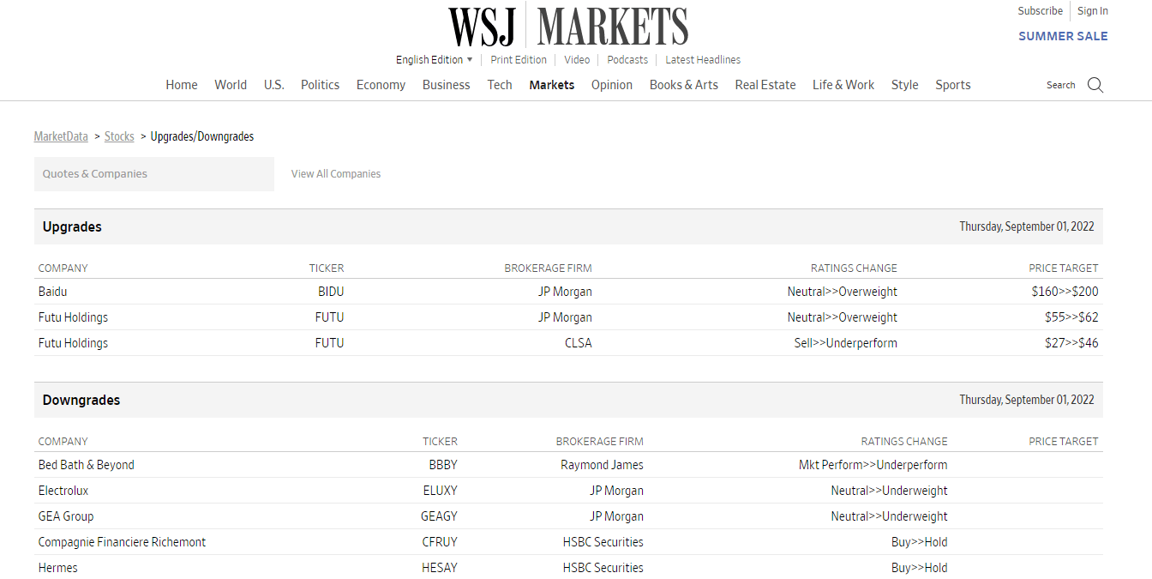Open the Latest Headlines link
1152x579 pixels.
pyautogui.click(x=703, y=60)
